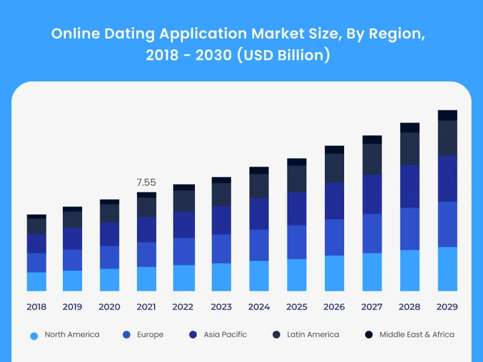Click the 2023 axis label
This screenshot has width=483, height=362.
point(221,307)
